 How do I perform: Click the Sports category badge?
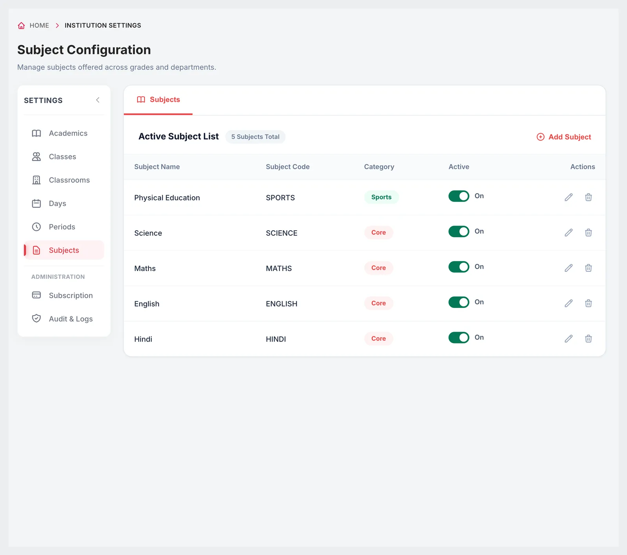pos(381,197)
